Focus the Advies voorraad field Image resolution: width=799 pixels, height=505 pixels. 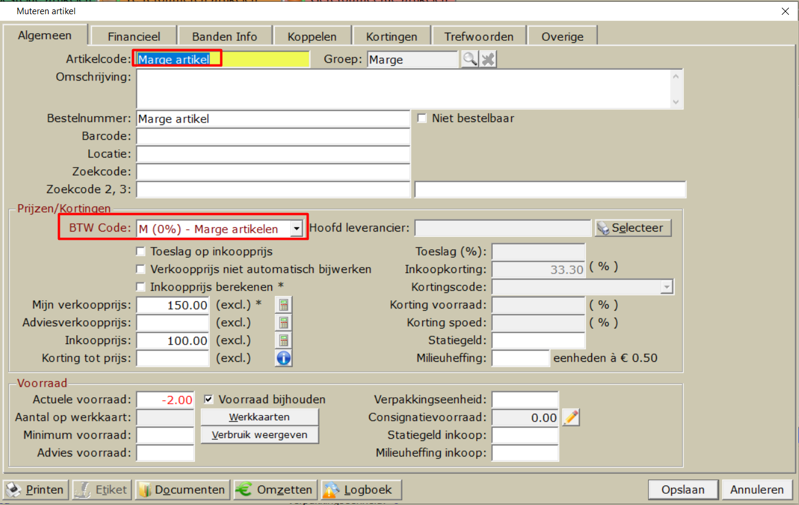pos(165,453)
